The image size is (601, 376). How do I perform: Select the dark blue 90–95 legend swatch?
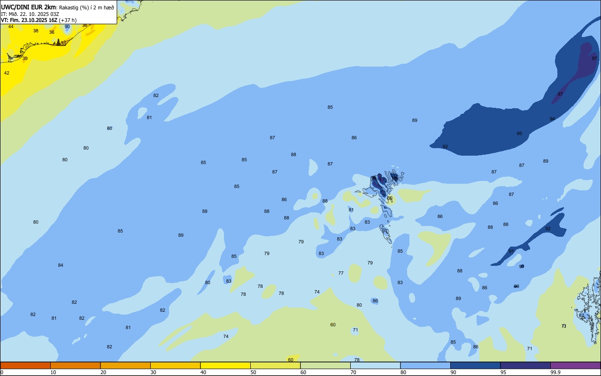[x=475, y=365]
